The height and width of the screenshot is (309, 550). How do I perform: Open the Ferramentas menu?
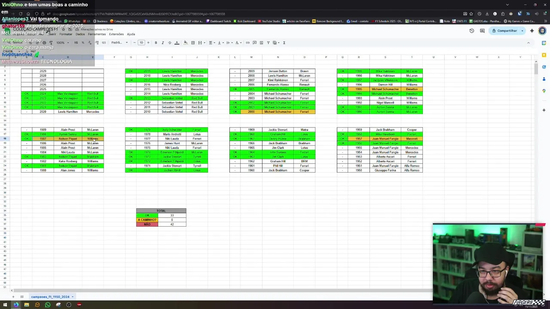tap(97, 34)
